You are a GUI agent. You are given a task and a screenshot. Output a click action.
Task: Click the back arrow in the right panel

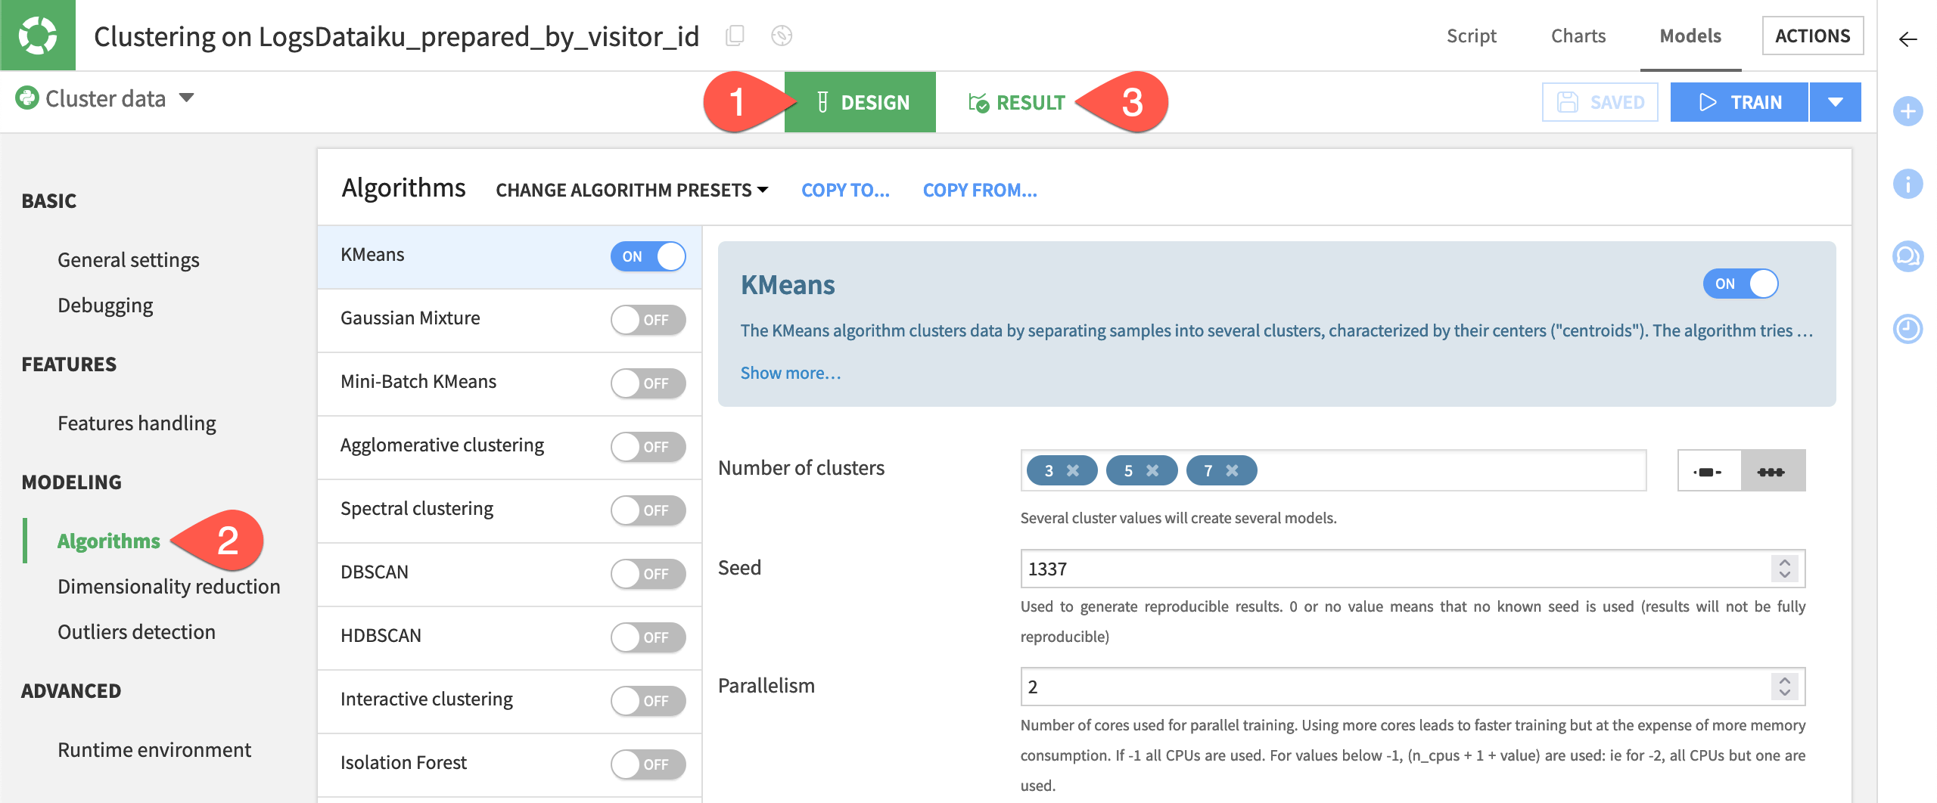1907,39
